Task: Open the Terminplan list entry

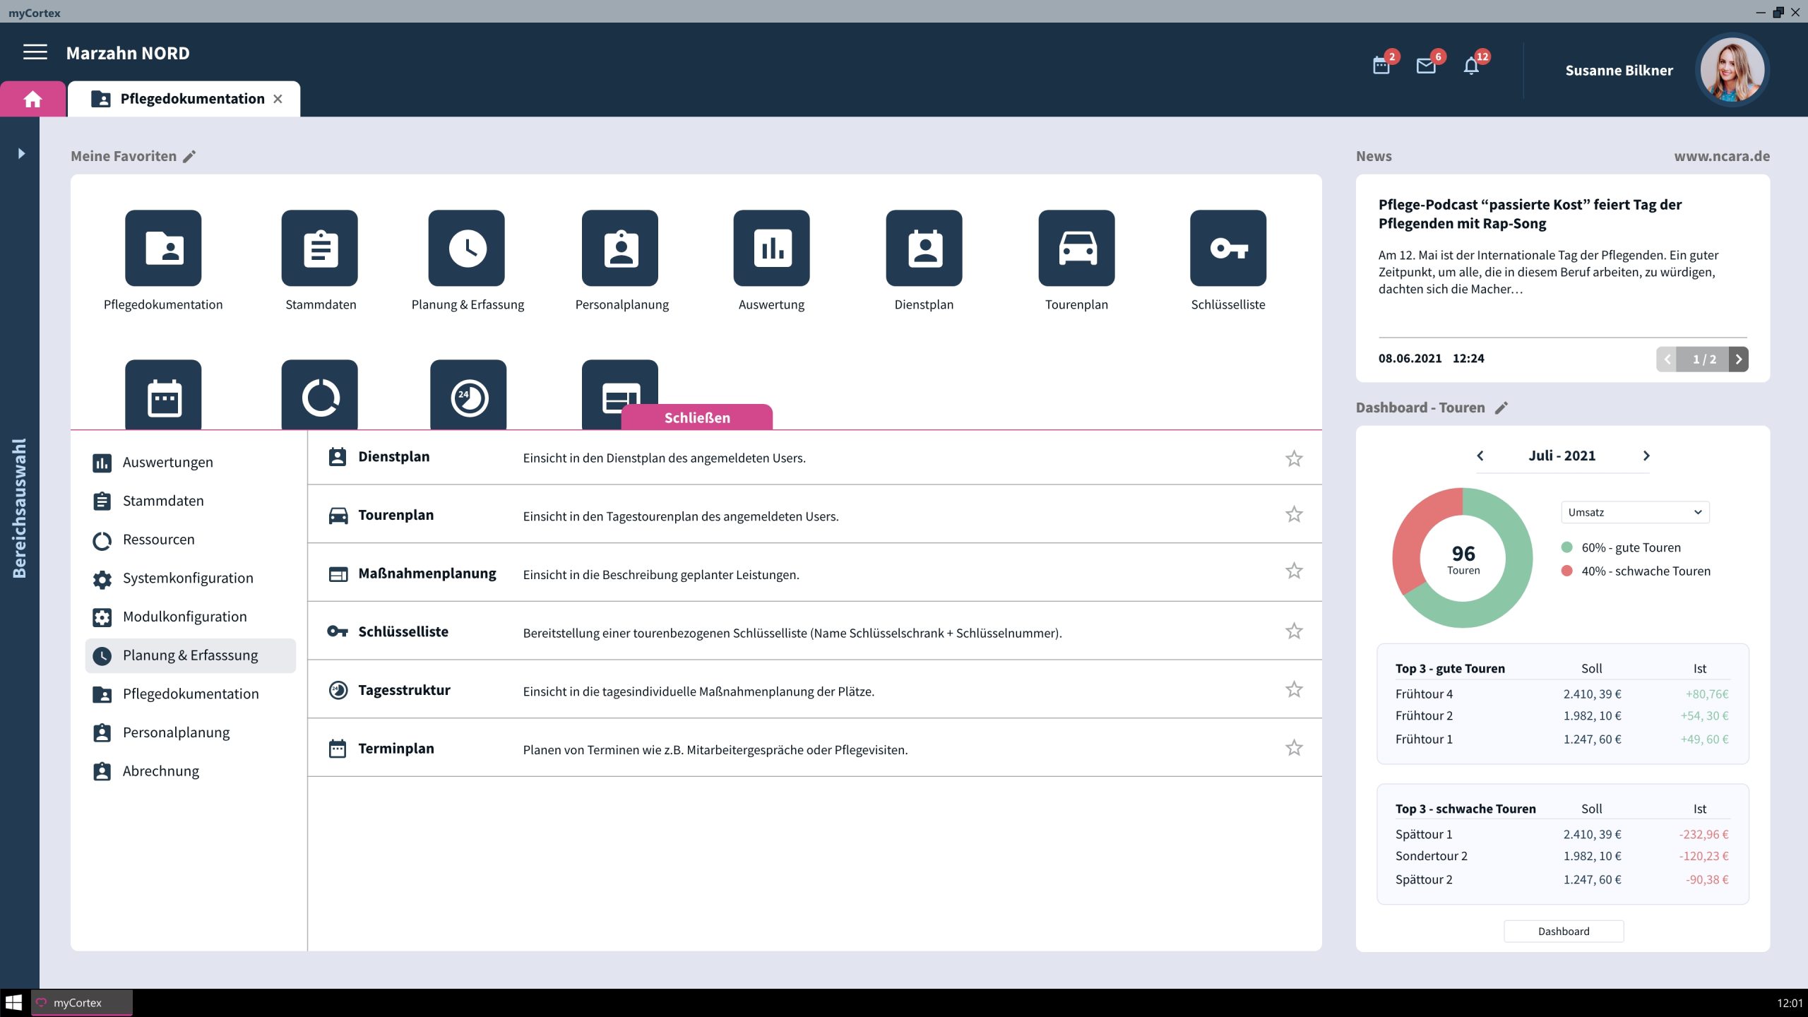Action: click(x=814, y=749)
